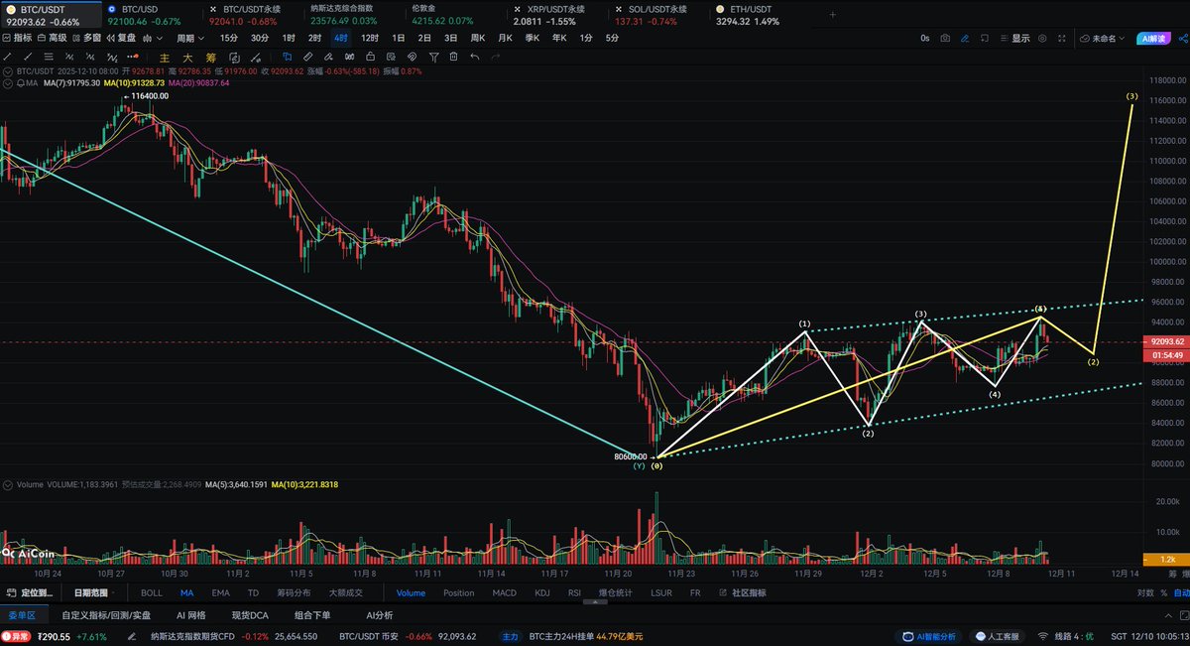Contact 人工客服 support
This screenshot has height=646, width=1190.
pyautogui.click(x=1000, y=636)
